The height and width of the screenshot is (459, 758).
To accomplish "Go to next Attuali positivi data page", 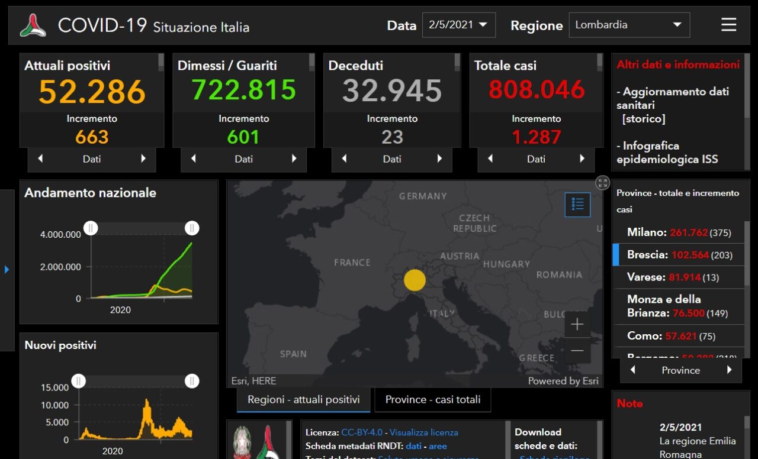I will [143, 159].
